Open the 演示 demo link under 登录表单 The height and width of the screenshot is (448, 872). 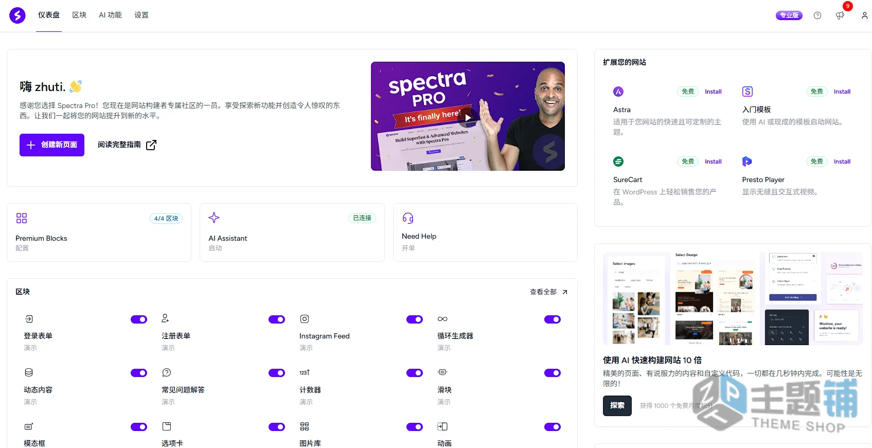(x=30, y=348)
